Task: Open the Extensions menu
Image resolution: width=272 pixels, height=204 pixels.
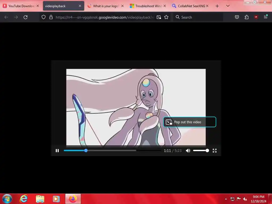Action: click(246, 17)
